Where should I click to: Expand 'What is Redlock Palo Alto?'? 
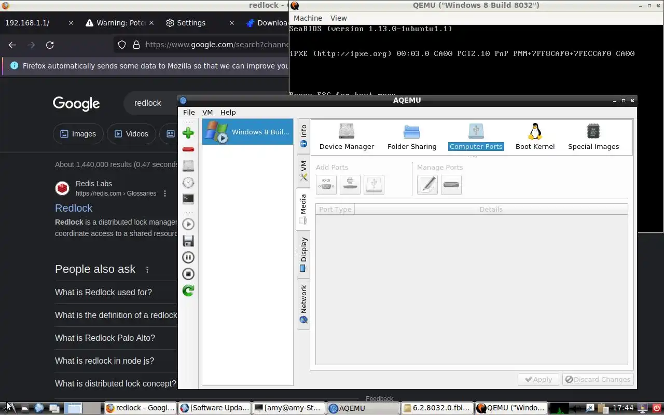[116, 338]
